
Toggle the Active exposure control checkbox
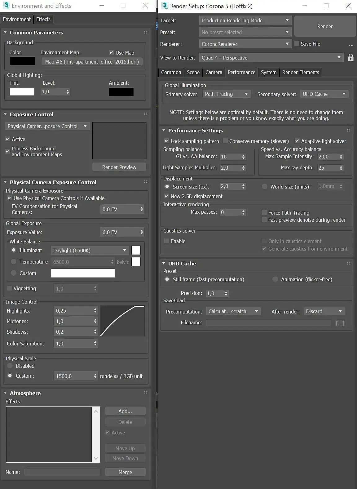point(8,139)
